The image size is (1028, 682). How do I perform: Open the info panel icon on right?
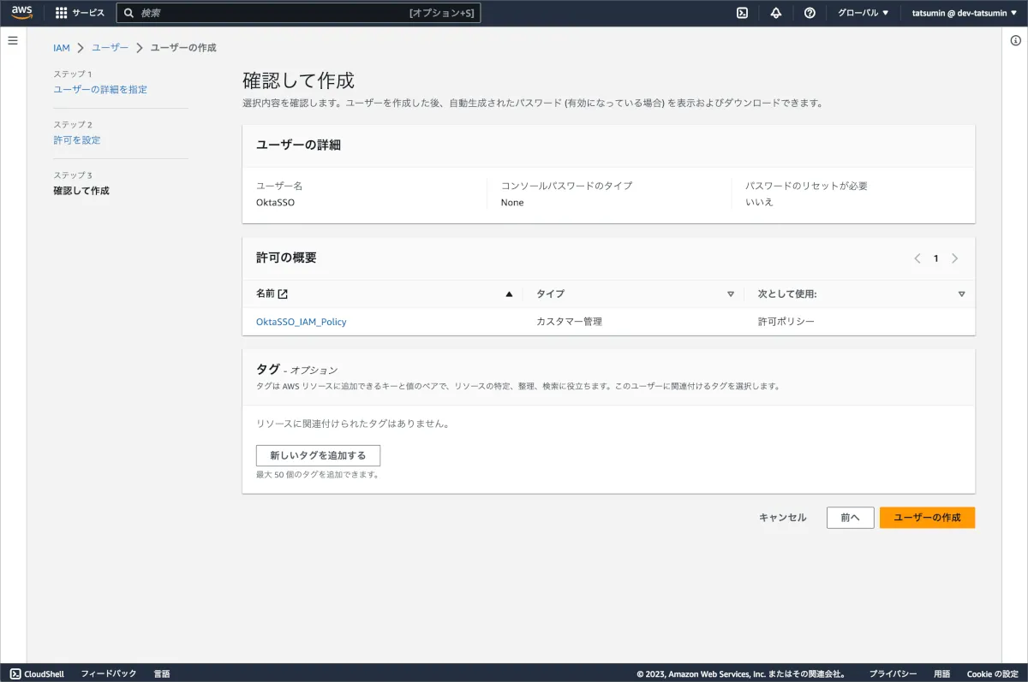(x=1015, y=41)
